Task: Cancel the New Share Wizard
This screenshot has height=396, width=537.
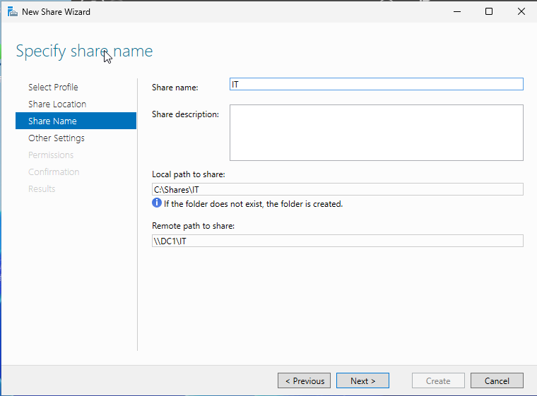Action: coord(497,380)
